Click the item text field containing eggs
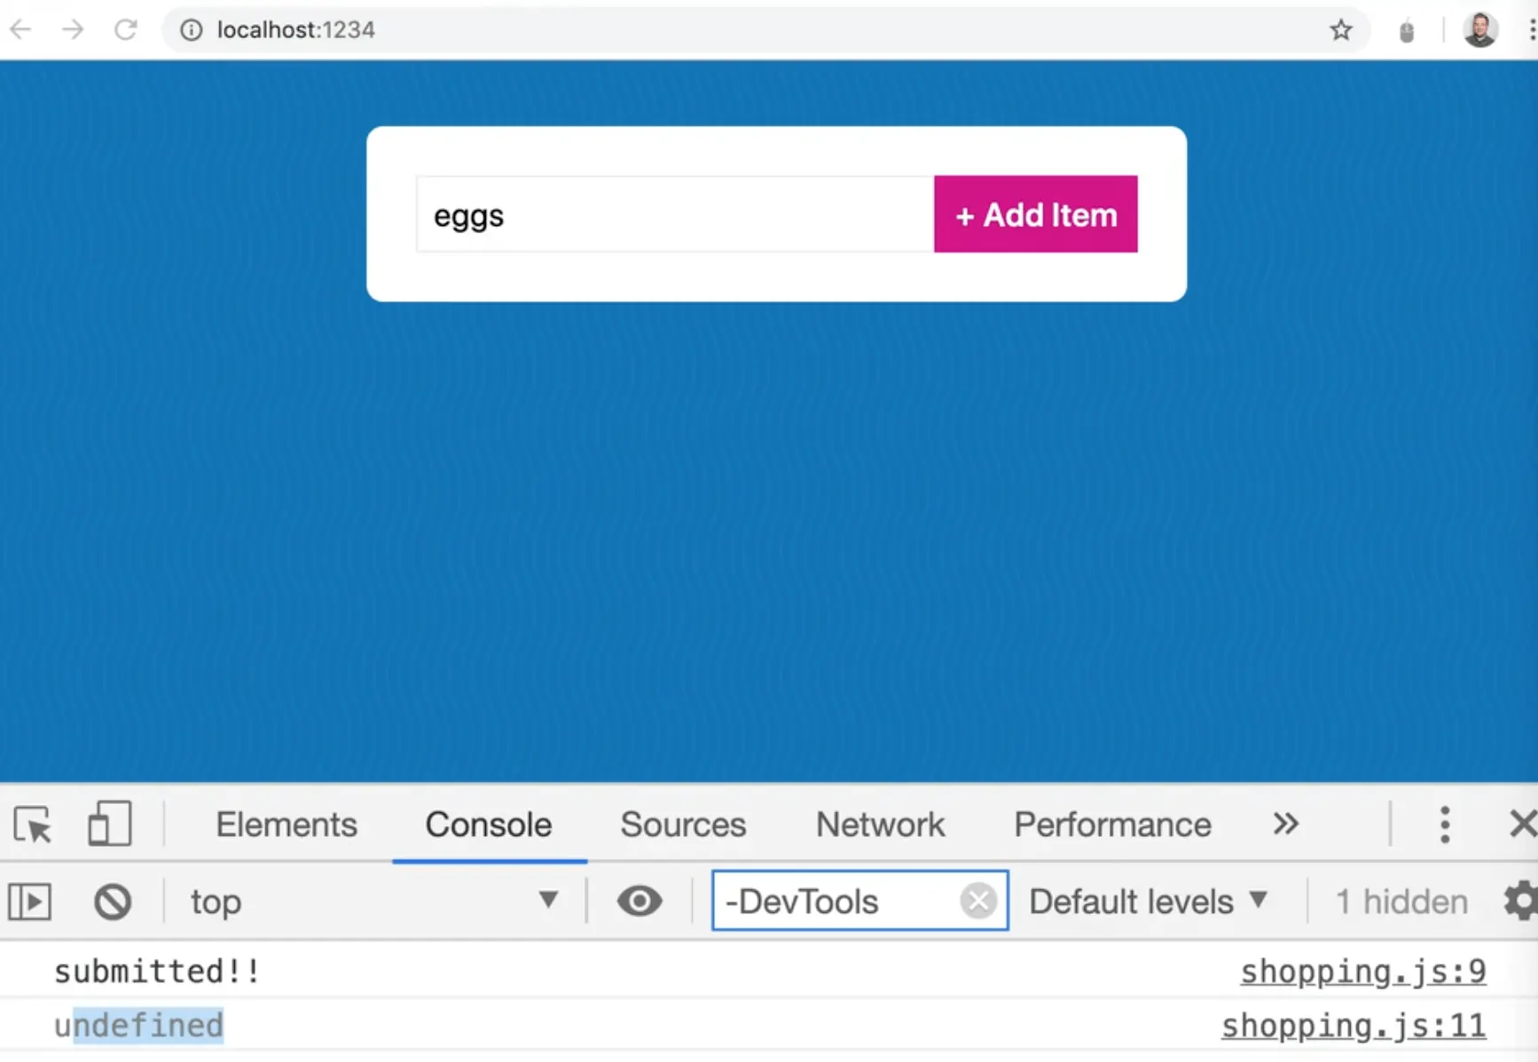1538x1062 pixels. point(674,215)
